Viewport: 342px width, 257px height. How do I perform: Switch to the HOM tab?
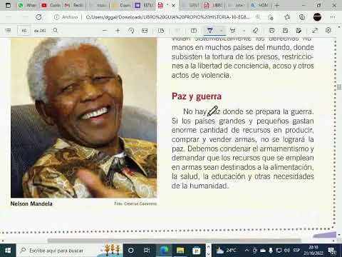260,5
